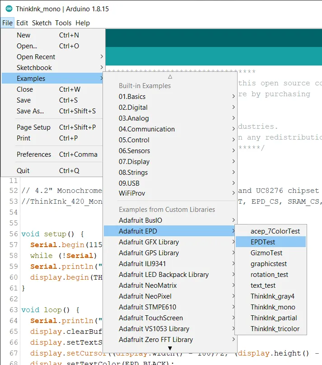This screenshot has width=322, height=365.
Task: Click the scroll-down triangle below Adafruit Zero FFT Library
Action: 170,348
